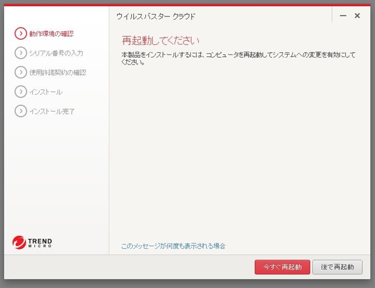Click the arrow circle icon beside 動作環境の確認
The height and width of the screenshot is (288, 375).
21,33
